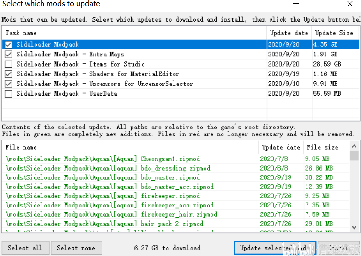The height and width of the screenshot is (256, 361).
Task: Select the bdo_master.zipmod file entry
Action: click(176, 177)
